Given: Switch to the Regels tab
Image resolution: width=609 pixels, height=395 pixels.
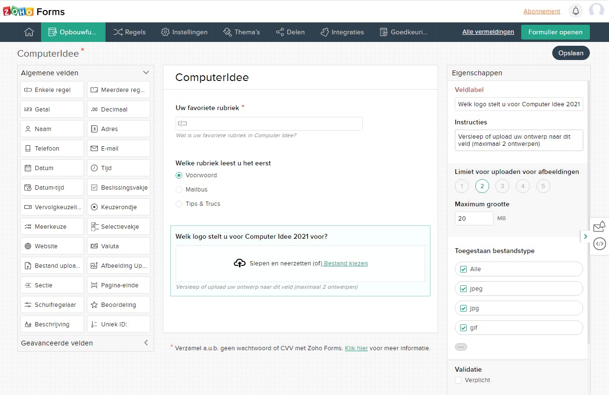Looking at the screenshot, I should click(129, 32).
